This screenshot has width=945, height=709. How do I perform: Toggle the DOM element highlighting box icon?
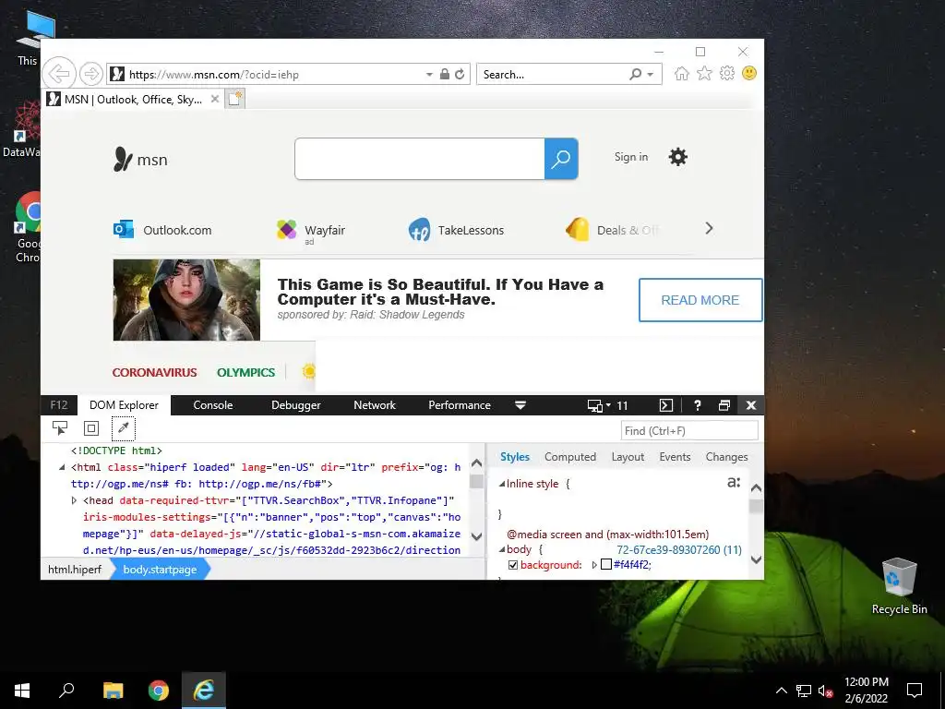[91, 428]
